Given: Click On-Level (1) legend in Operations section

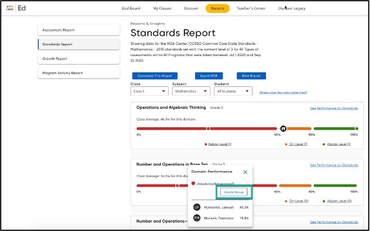Looking at the screenshot, I should pyautogui.click(x=298, y=144).
